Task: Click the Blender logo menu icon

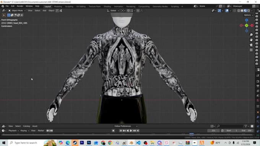Action: 3,6
